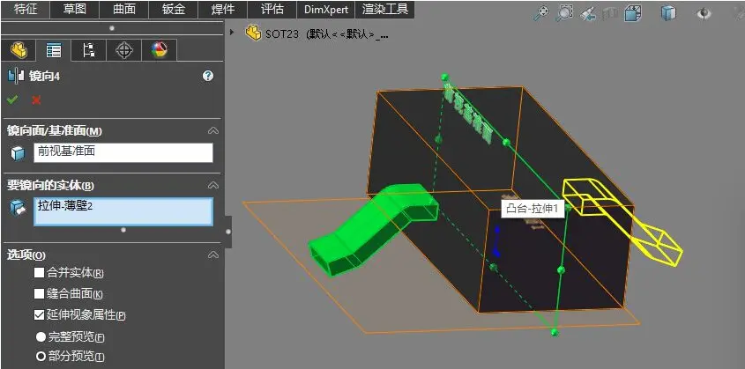
Task: Collapse the 要镜向的实体 section
Action: pyautogui.click(x=213, y=185)
